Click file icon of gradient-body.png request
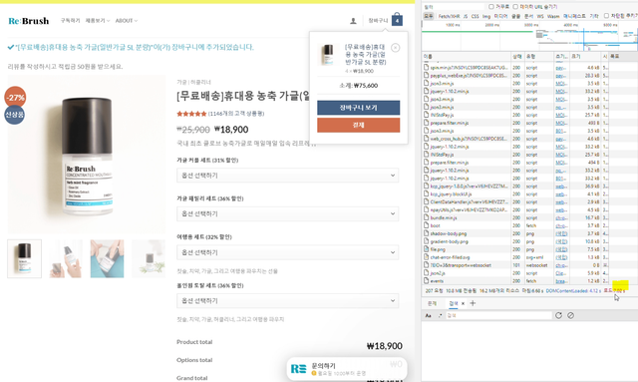The height and width of the screenshot is (382, 638). 427,241
